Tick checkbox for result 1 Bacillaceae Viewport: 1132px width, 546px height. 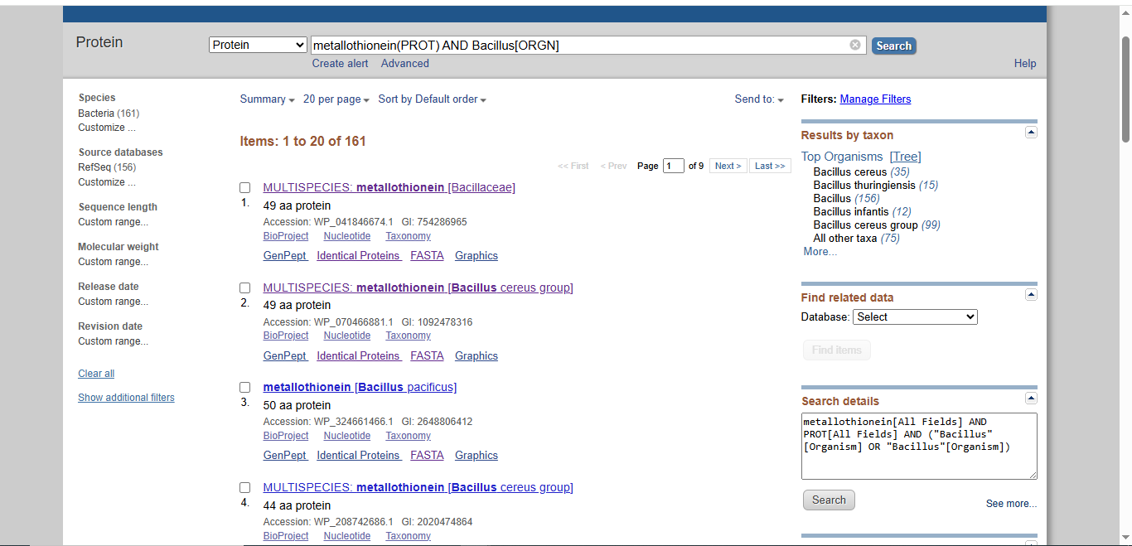pos(245,188)
